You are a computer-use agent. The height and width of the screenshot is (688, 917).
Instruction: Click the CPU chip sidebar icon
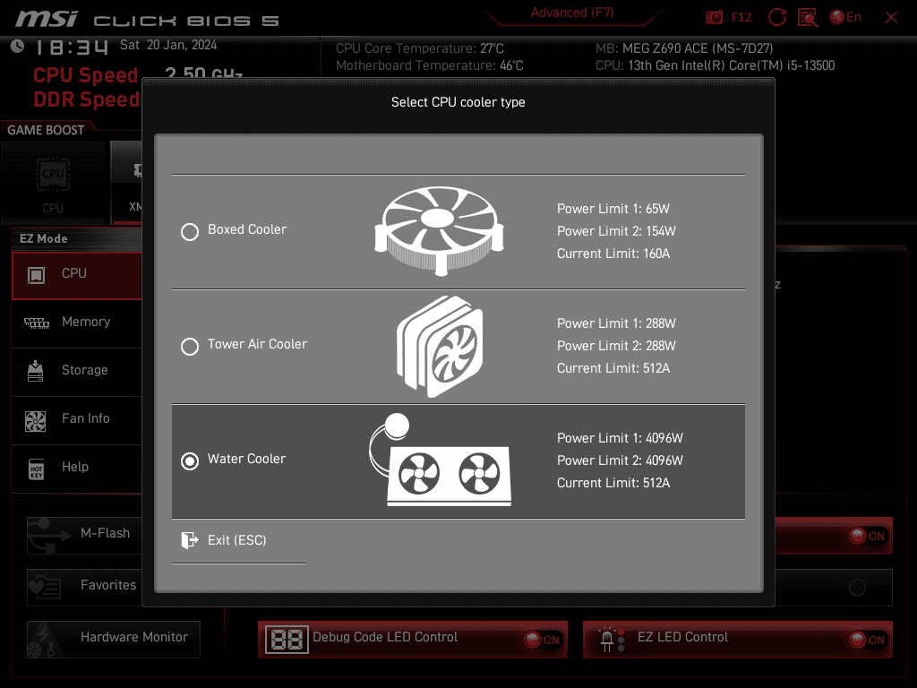click(36, 275)
